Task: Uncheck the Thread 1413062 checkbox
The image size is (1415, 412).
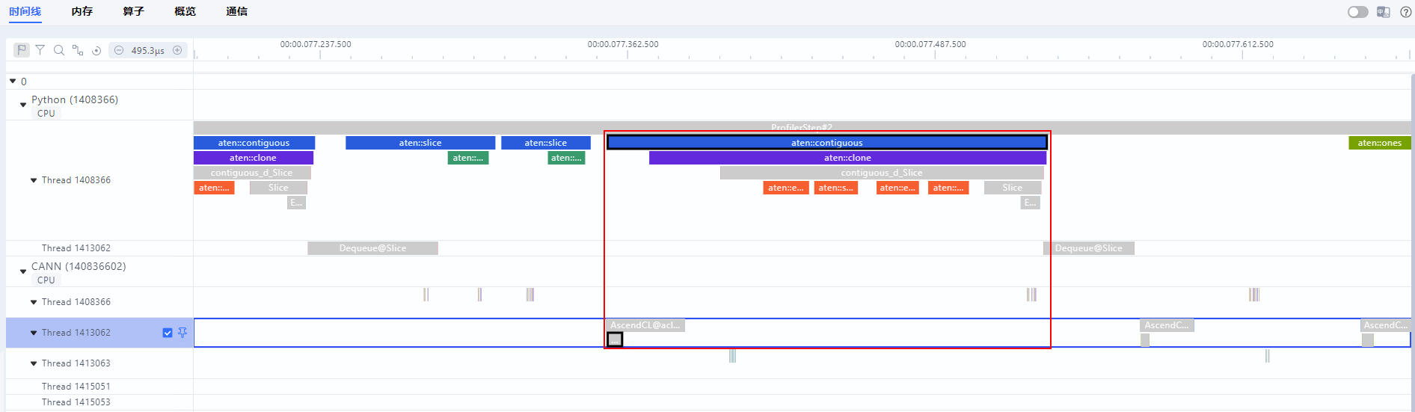Action: click(168, 333)
